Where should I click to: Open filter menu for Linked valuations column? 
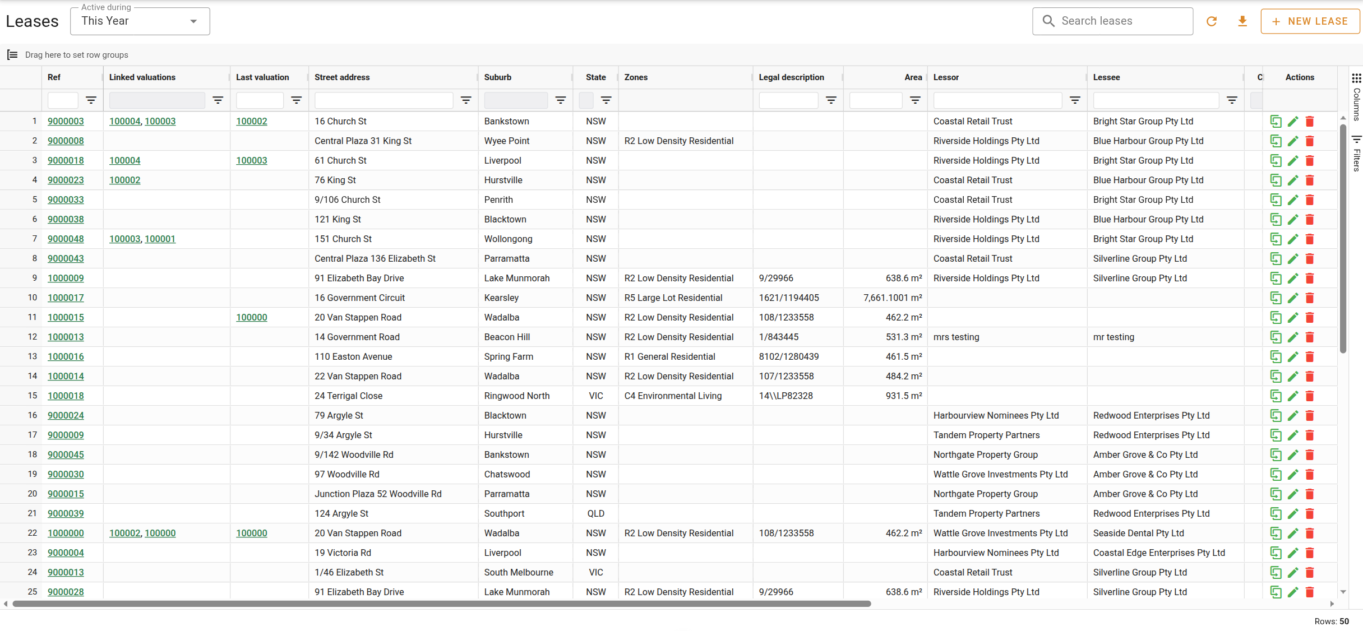(218, 100)
